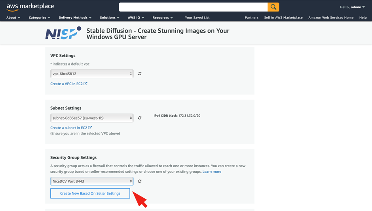
Task: Open the AWS Marketplace logo home link
Action: [x=30, y=7]
